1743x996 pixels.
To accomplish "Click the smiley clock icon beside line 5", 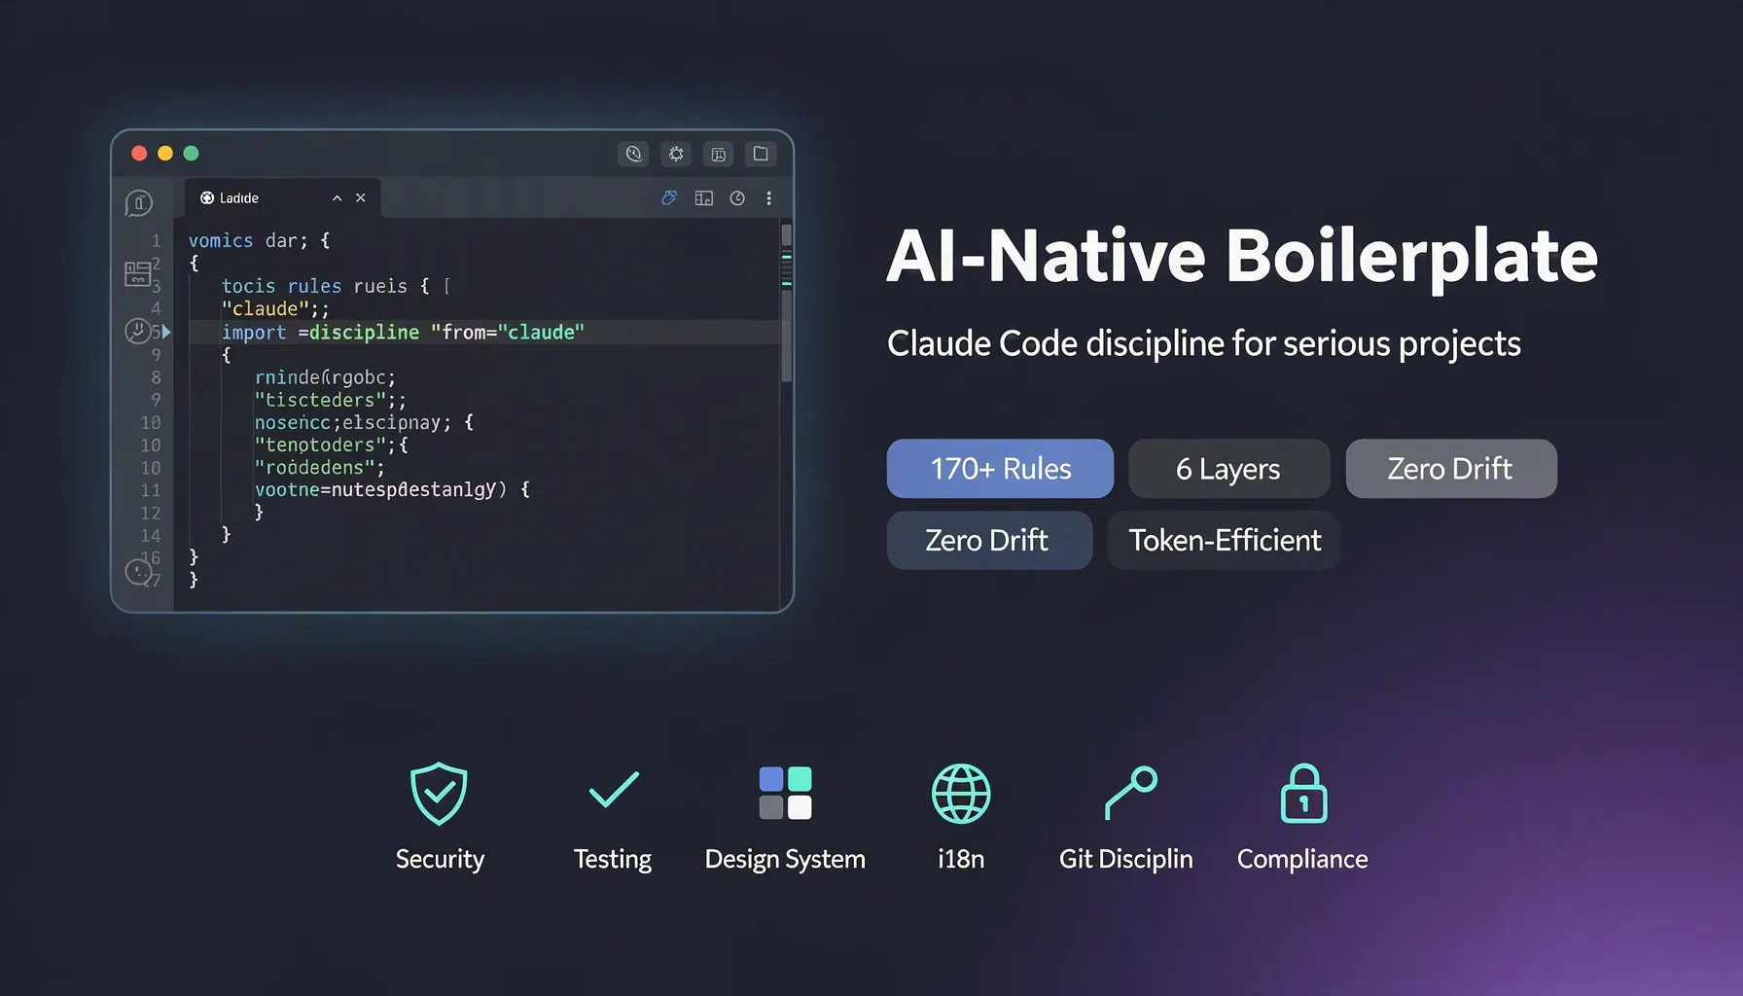I will (x=137, y=332).
